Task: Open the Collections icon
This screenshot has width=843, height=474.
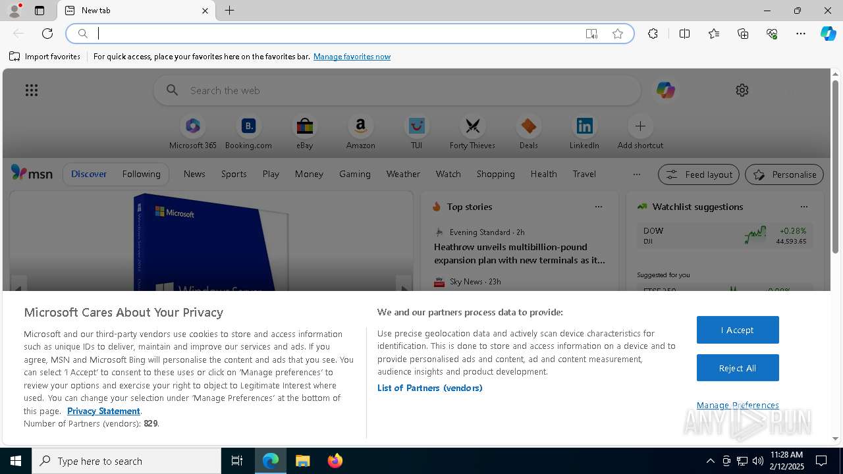Action: [x=743, y=34]
